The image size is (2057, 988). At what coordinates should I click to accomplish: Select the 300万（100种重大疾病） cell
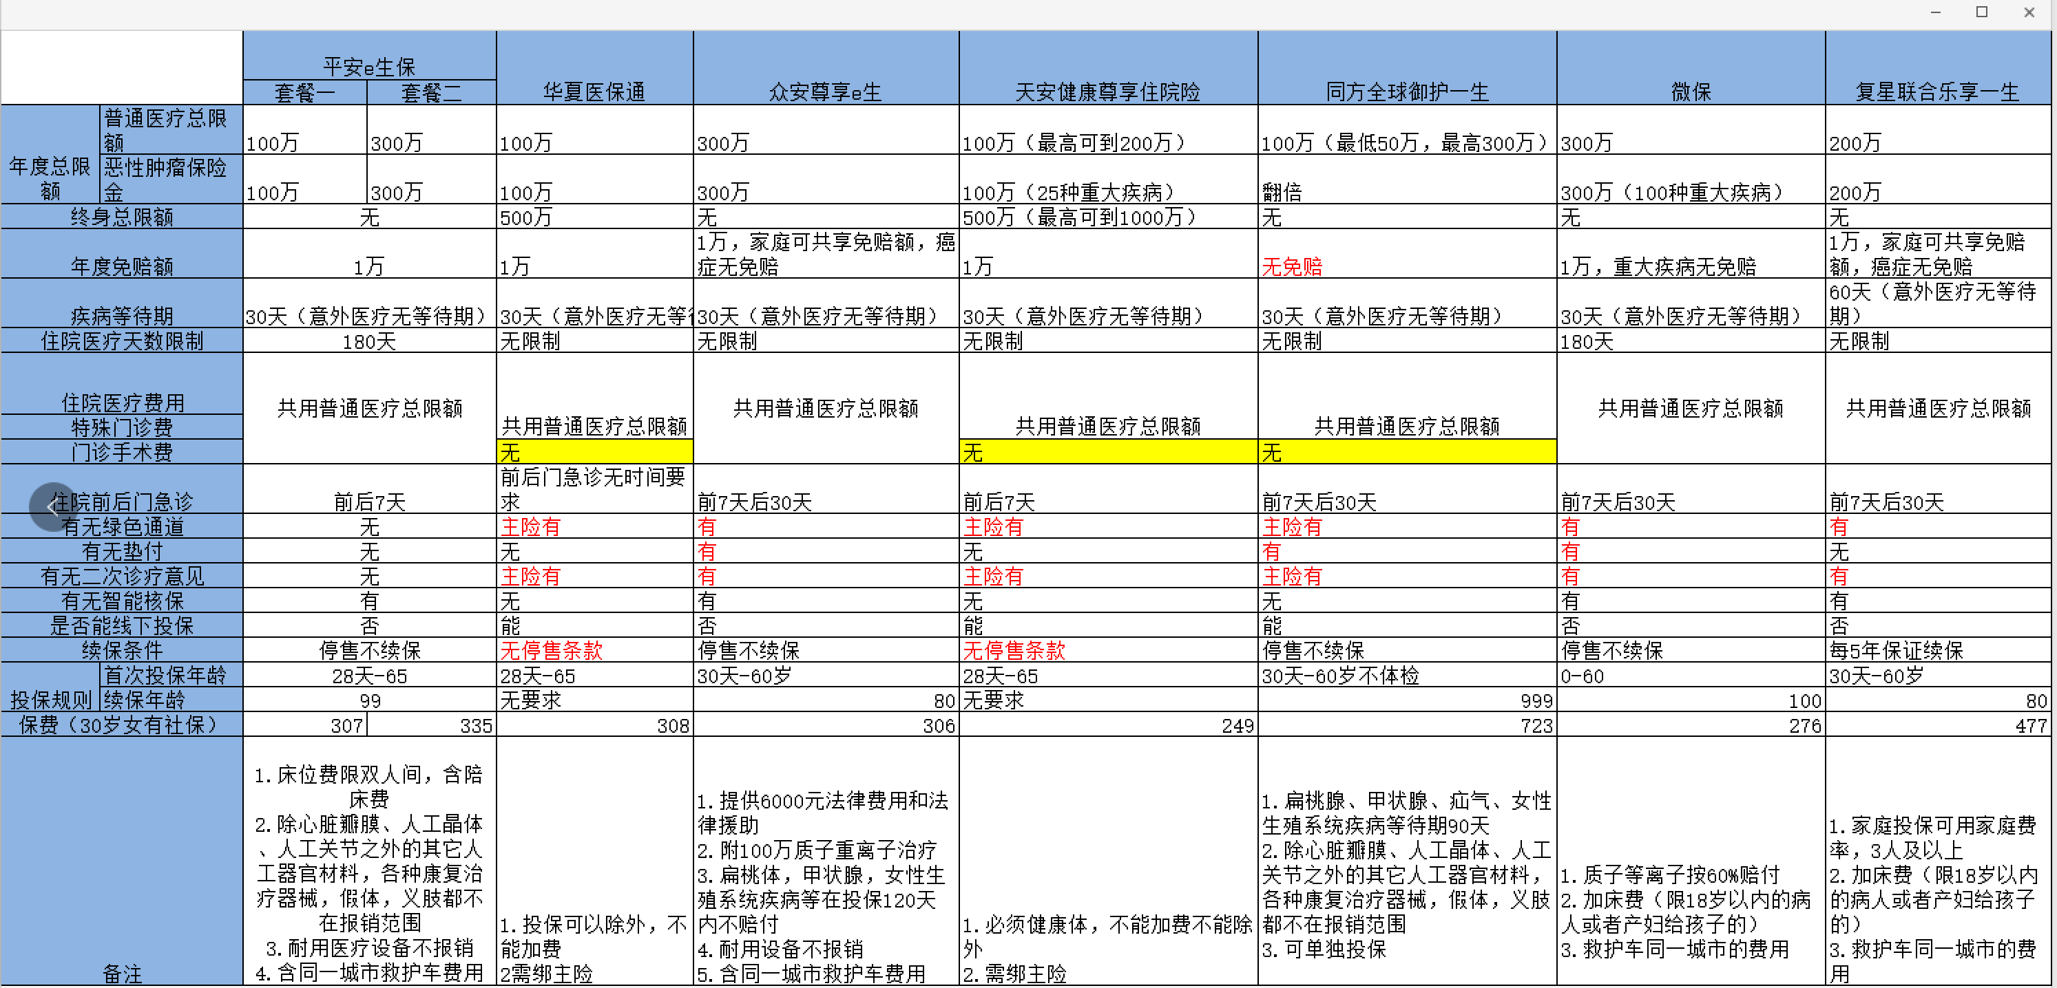1691,179
